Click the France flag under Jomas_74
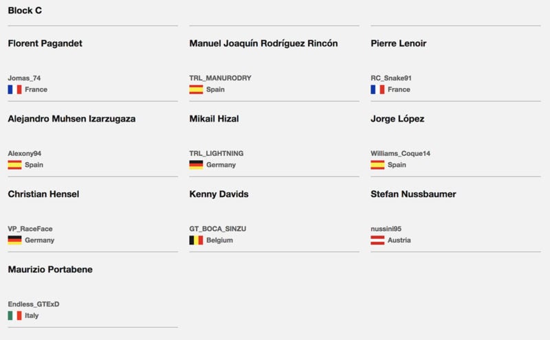Viewport: 550px width, 340px height. (14, 89)
